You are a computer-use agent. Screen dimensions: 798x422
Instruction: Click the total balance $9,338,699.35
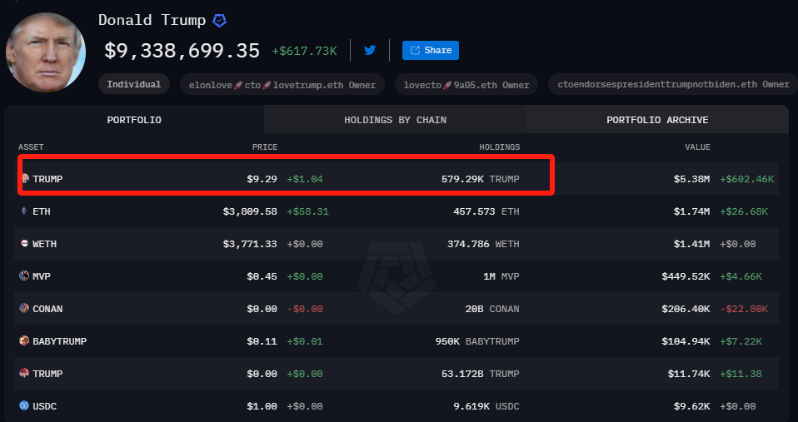(x=182, y=51)
